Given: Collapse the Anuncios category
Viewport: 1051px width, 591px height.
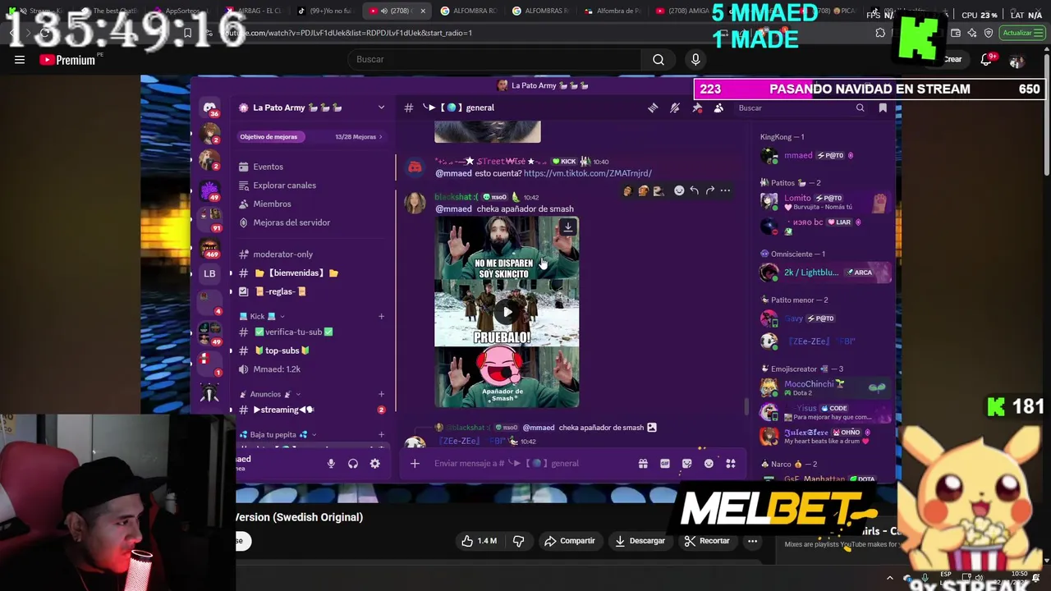Looking at the screenshot, I should pyautogui.click(x=270, y=394).
